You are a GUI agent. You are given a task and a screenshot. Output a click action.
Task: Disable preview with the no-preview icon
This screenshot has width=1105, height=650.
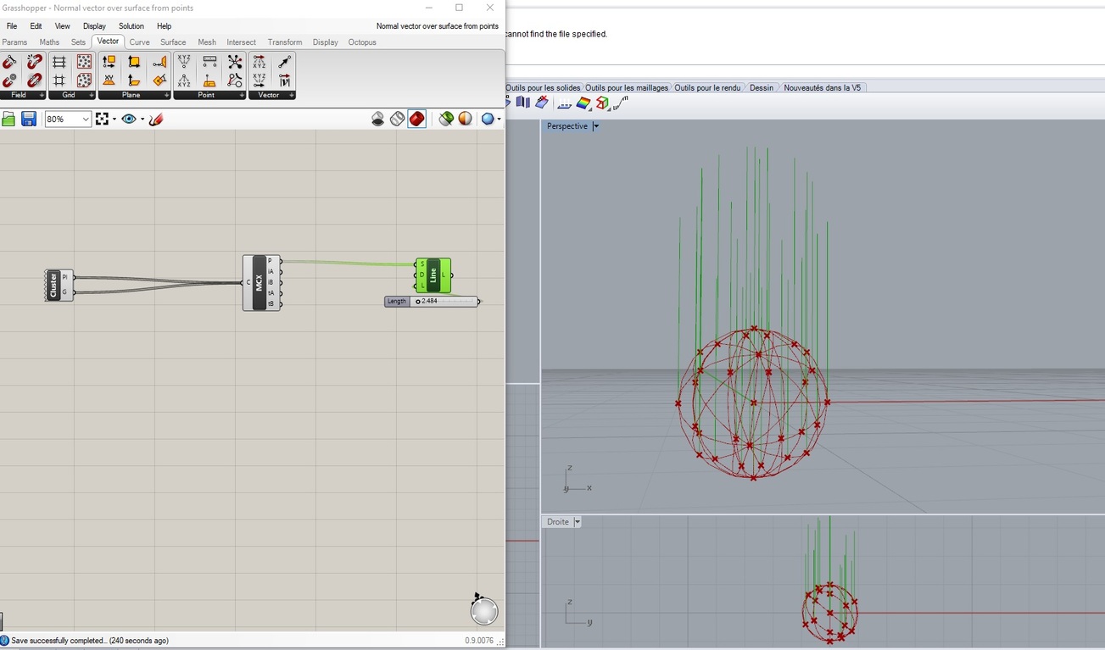click(x=378, y=119)
